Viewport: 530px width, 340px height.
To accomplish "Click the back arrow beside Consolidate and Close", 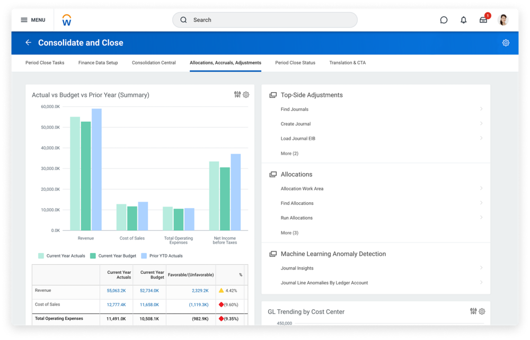I will [x=28, y=43].
